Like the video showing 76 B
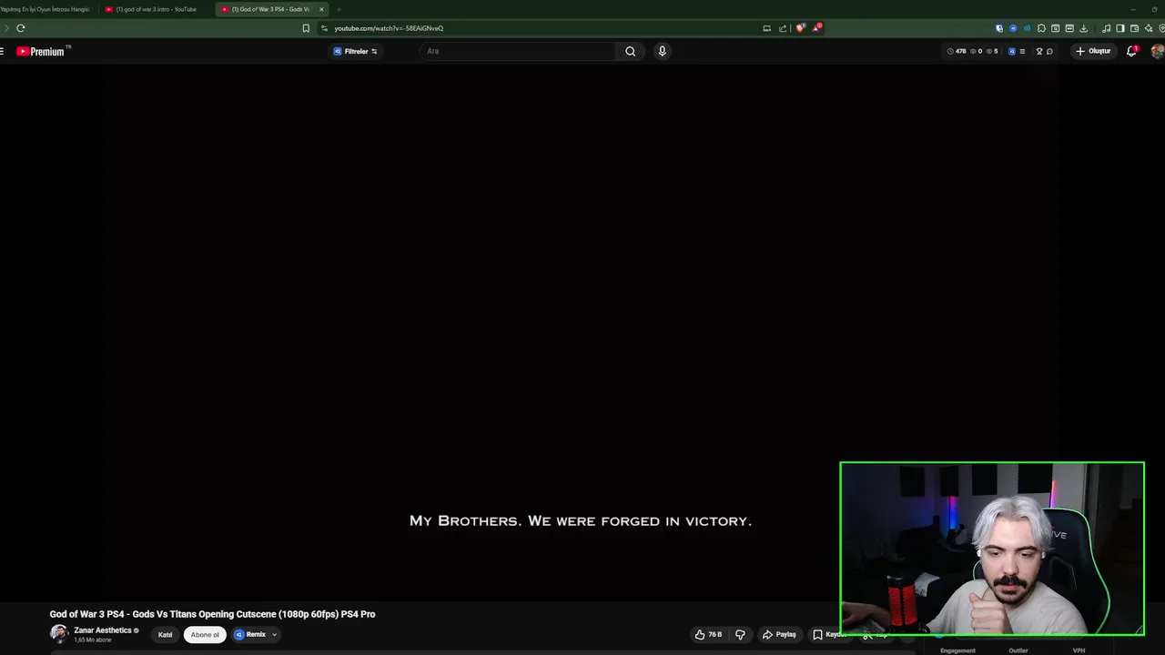This screenshot has height=655, width=1165. [x=708, y=635]
